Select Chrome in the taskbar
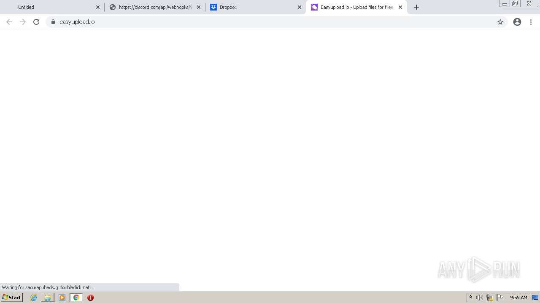Viewport: 540px width, 303px height. [76, 298]
